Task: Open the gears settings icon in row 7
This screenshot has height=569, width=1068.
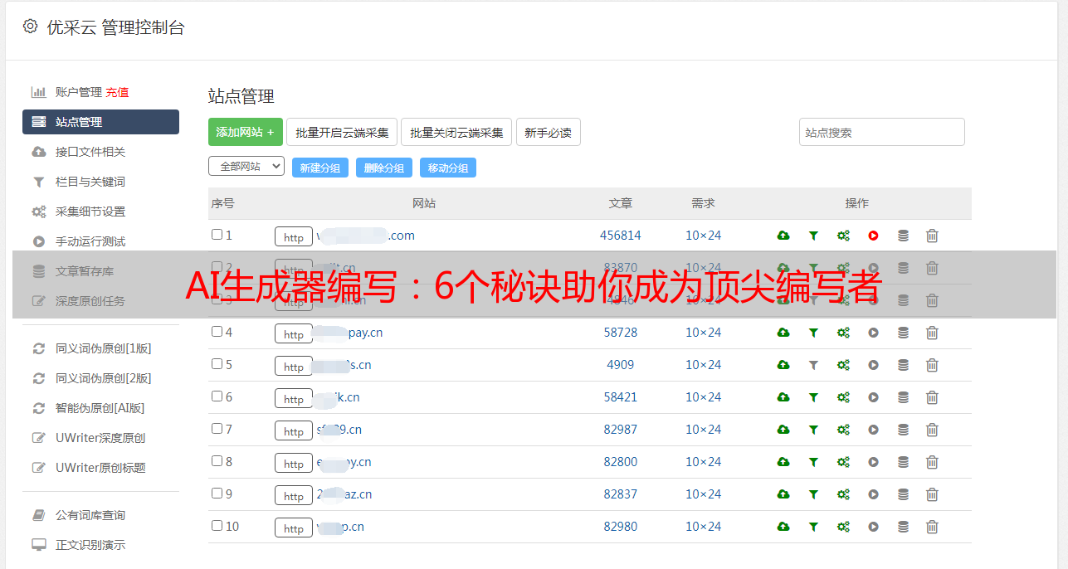Action: coord(843,430)
